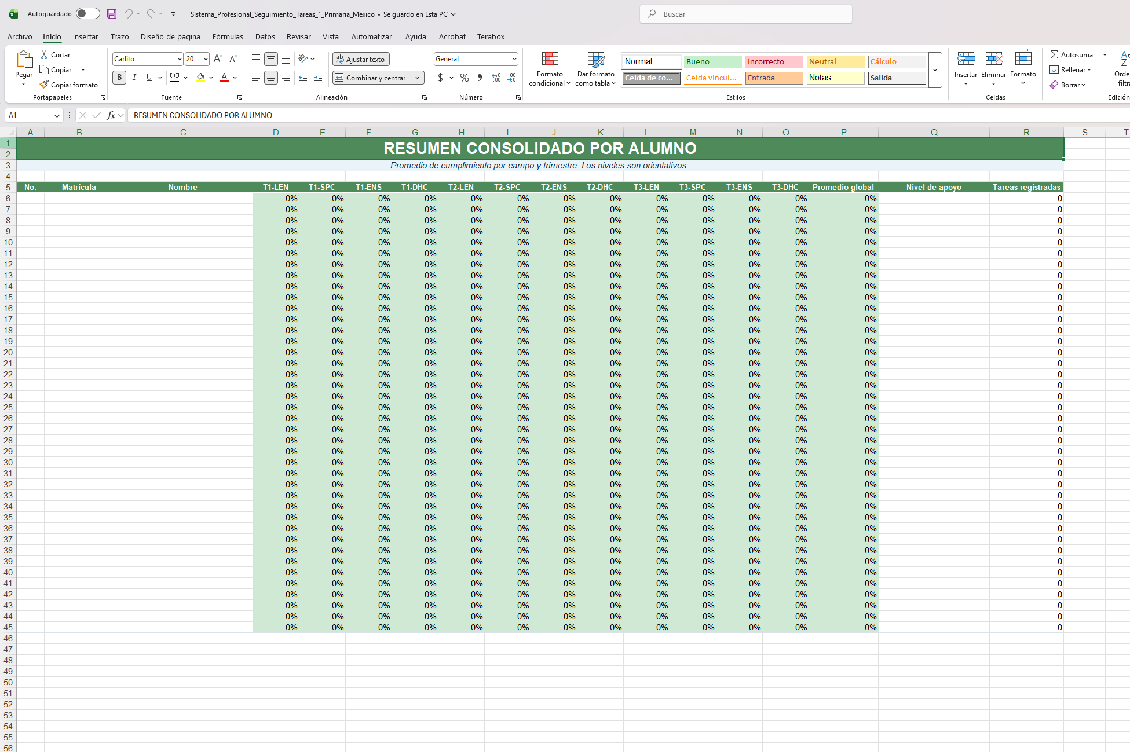Apply the Neutral cell style

[835, 61]
